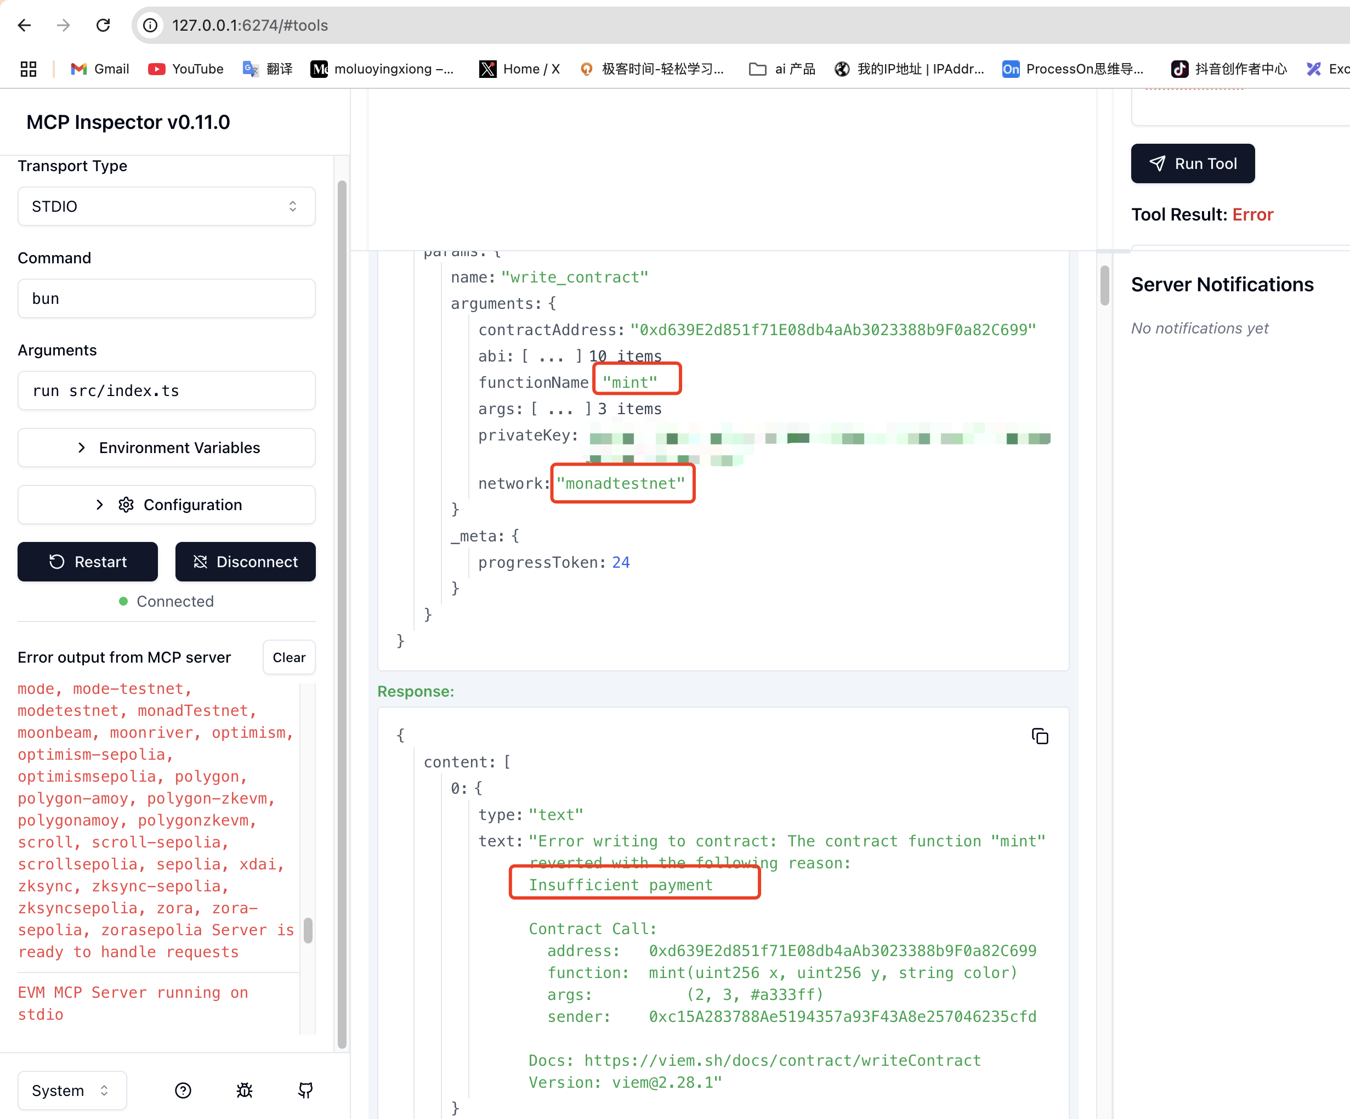Screen dimensions: 1350x1119
Task: Click the history panel scrollbar thumb
Action: pos(1104,285)
